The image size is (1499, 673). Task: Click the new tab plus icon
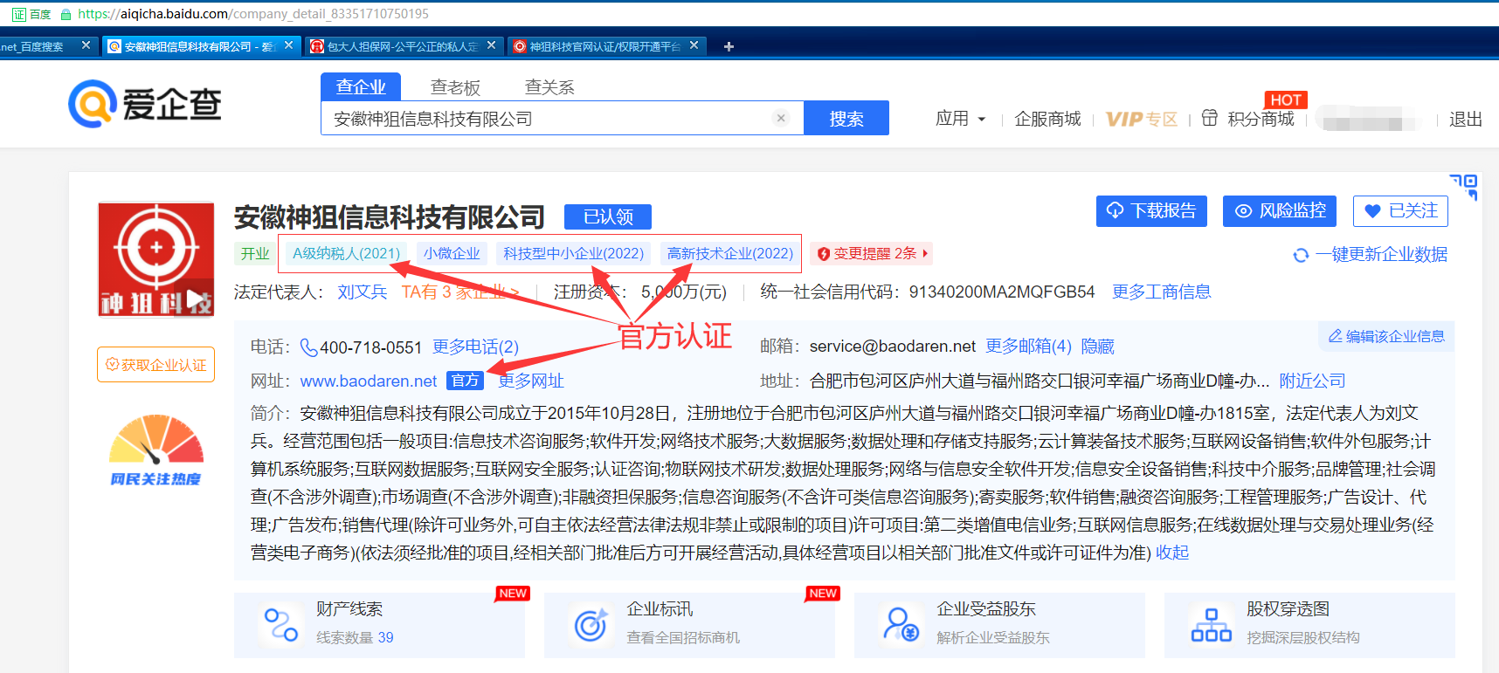pyautogui.click(x=729, y=46)
